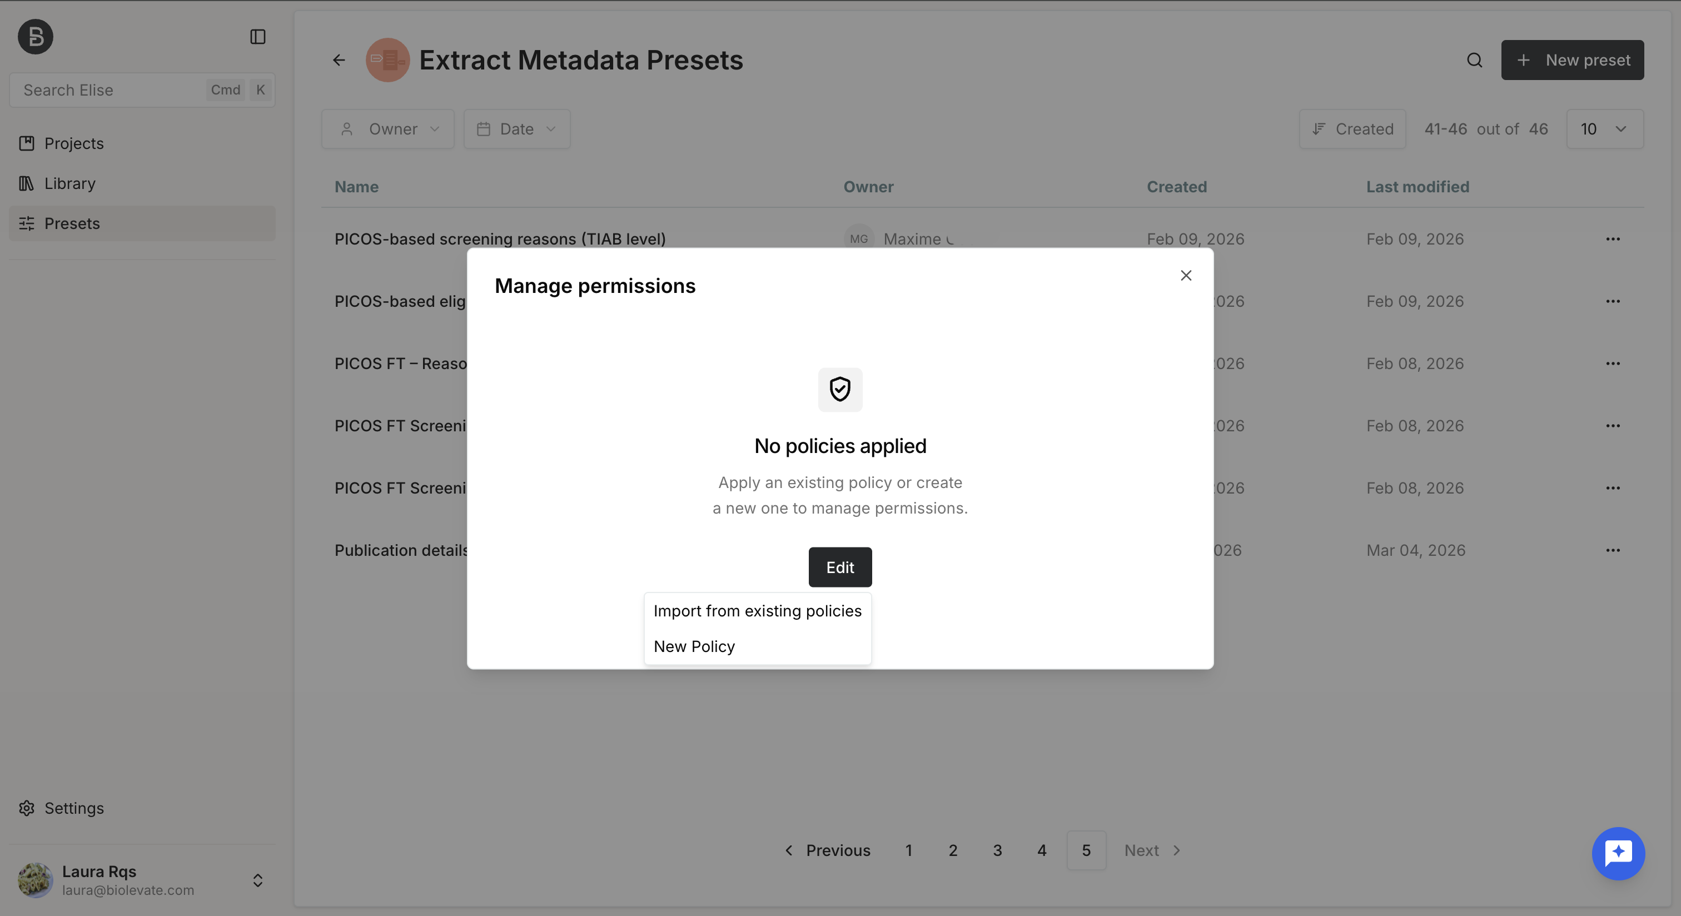
Task: Collapse the sidebar with the panel icon
Action: [258, 37]
